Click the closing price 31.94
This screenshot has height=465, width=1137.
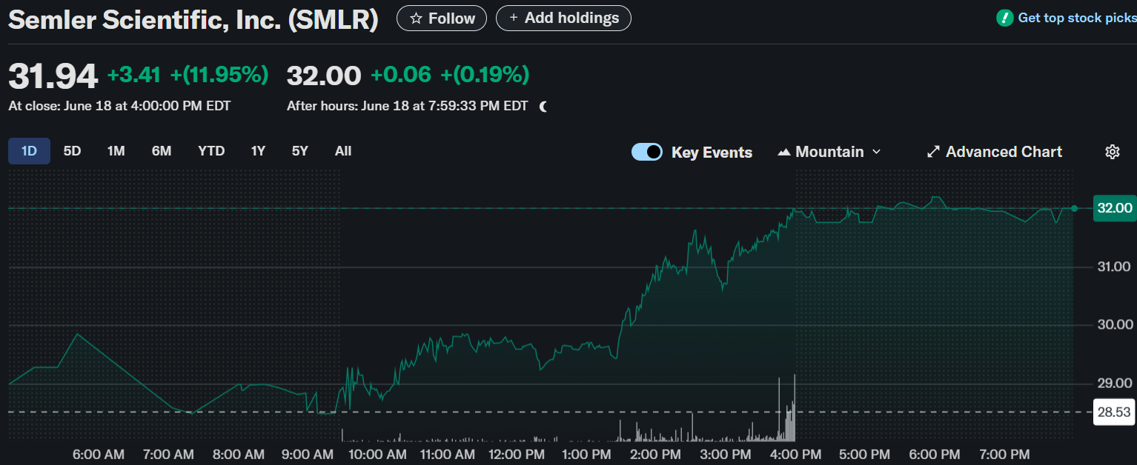point(53,76)
